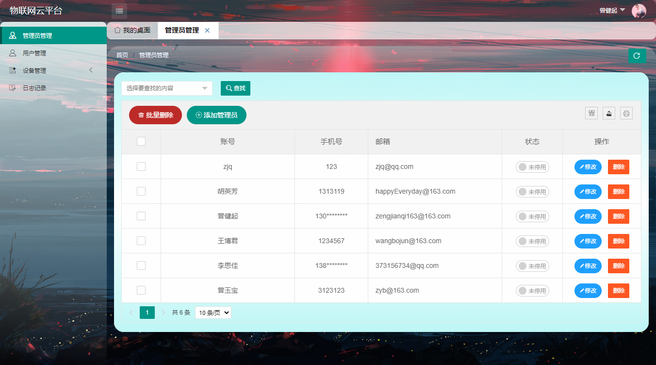Click 修改 for account 李思佳
This screenshot has height=365, width=656.
tap(588, 266)
